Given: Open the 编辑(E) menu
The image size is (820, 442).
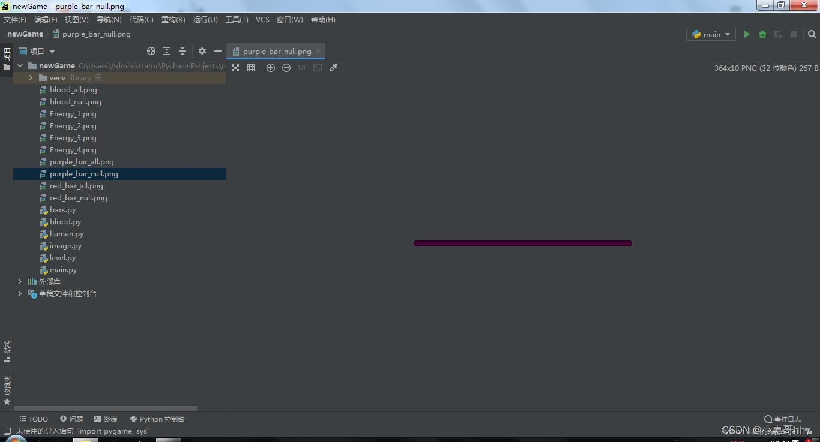Looking at the screenshot, I should pyautogui.click(x=46, y=20).
